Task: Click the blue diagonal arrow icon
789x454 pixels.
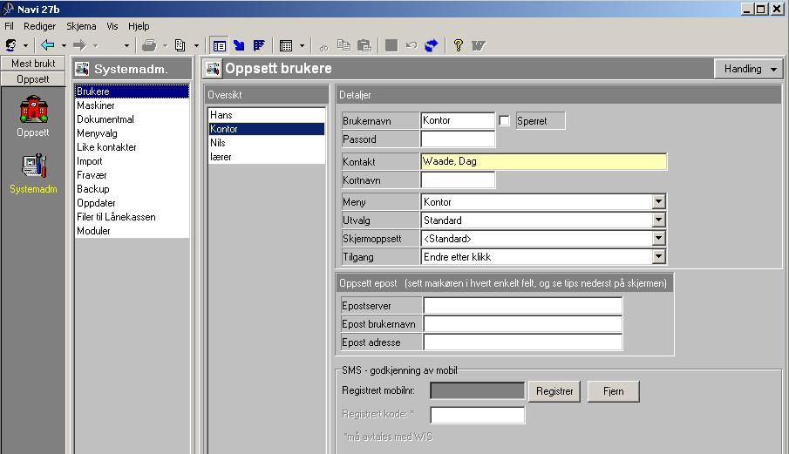Action: click(x=239, y=45)
